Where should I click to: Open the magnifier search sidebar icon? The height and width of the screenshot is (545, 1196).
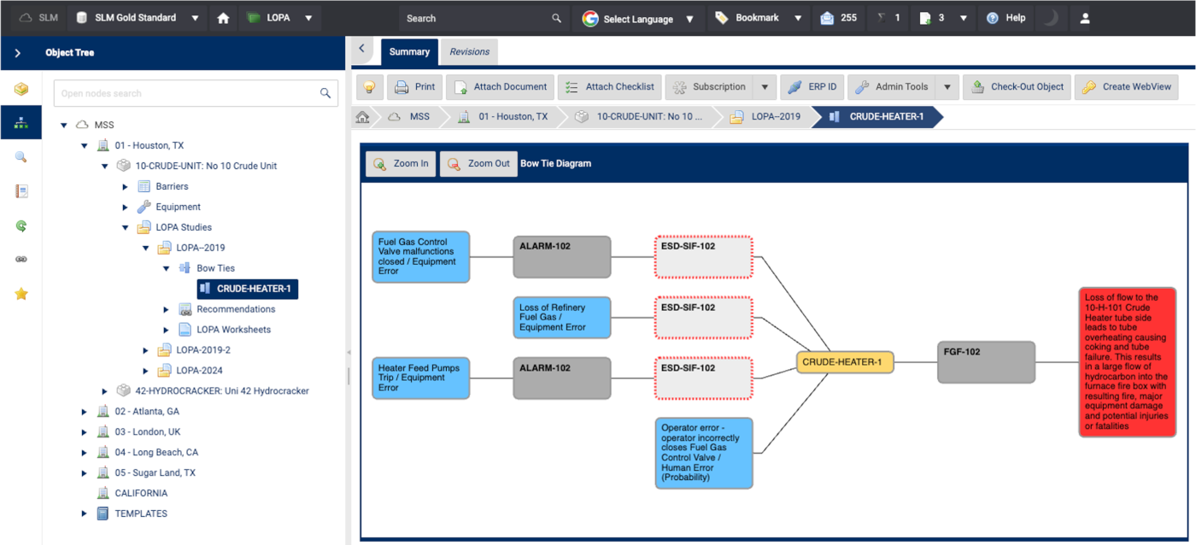[x=21, y=157]
